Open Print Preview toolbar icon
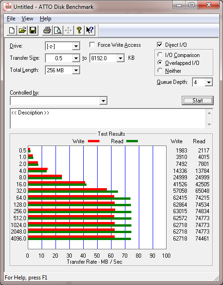223x285 pixels. click(x=58, y=30)
